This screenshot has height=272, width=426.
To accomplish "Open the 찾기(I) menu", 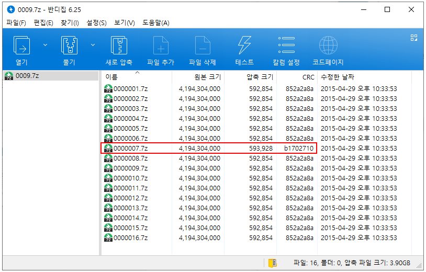I will (x=70, y=23).
